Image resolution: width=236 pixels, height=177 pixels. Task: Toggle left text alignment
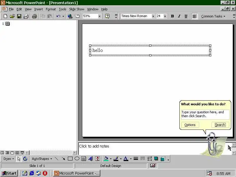pyautogui.click(x=195, y=16)
